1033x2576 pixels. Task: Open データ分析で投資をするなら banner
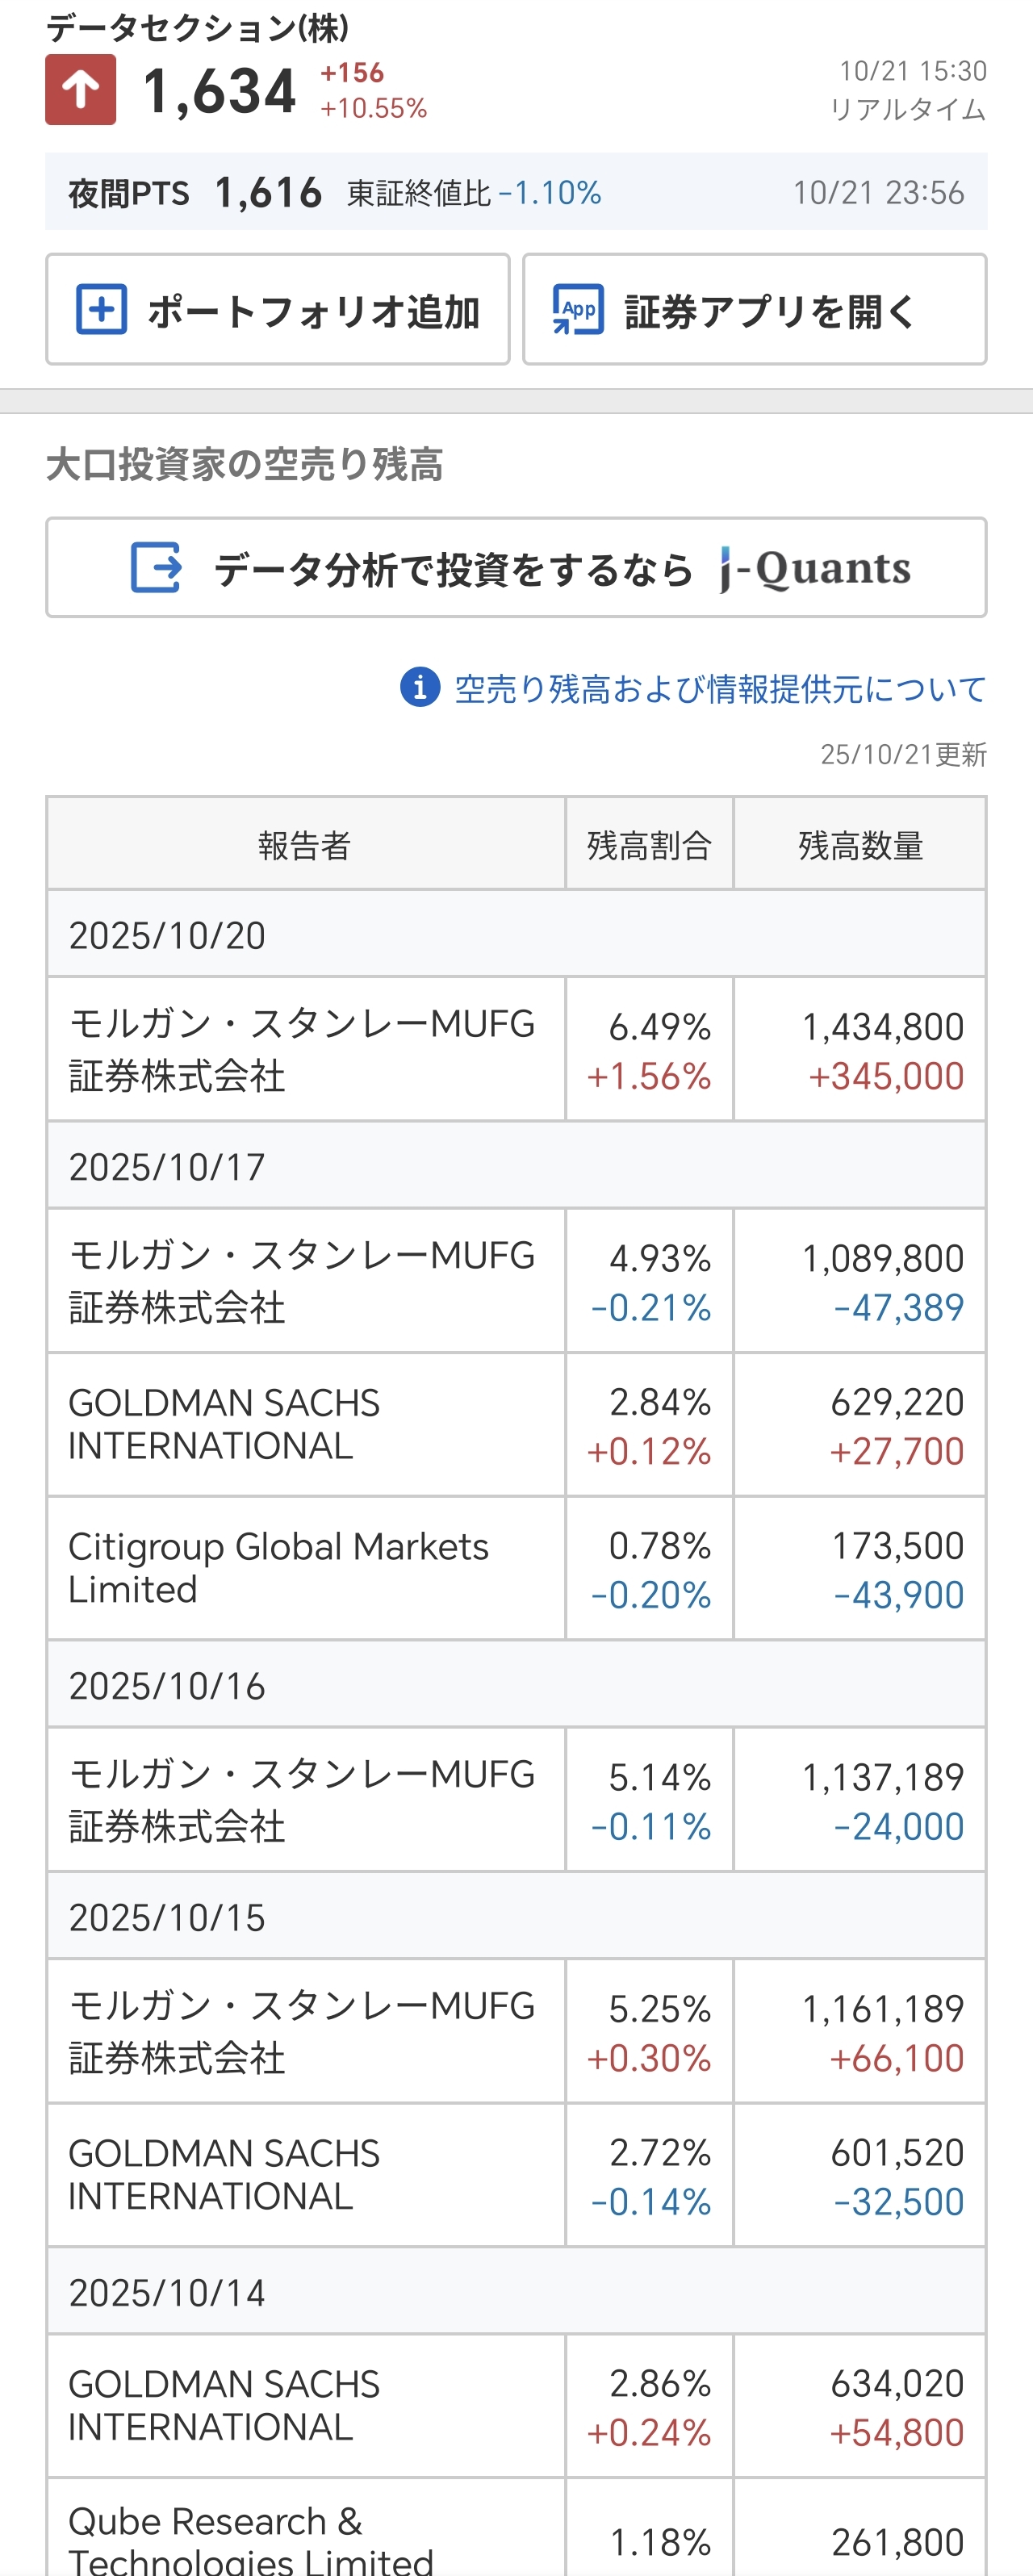[x=453, y=570]
